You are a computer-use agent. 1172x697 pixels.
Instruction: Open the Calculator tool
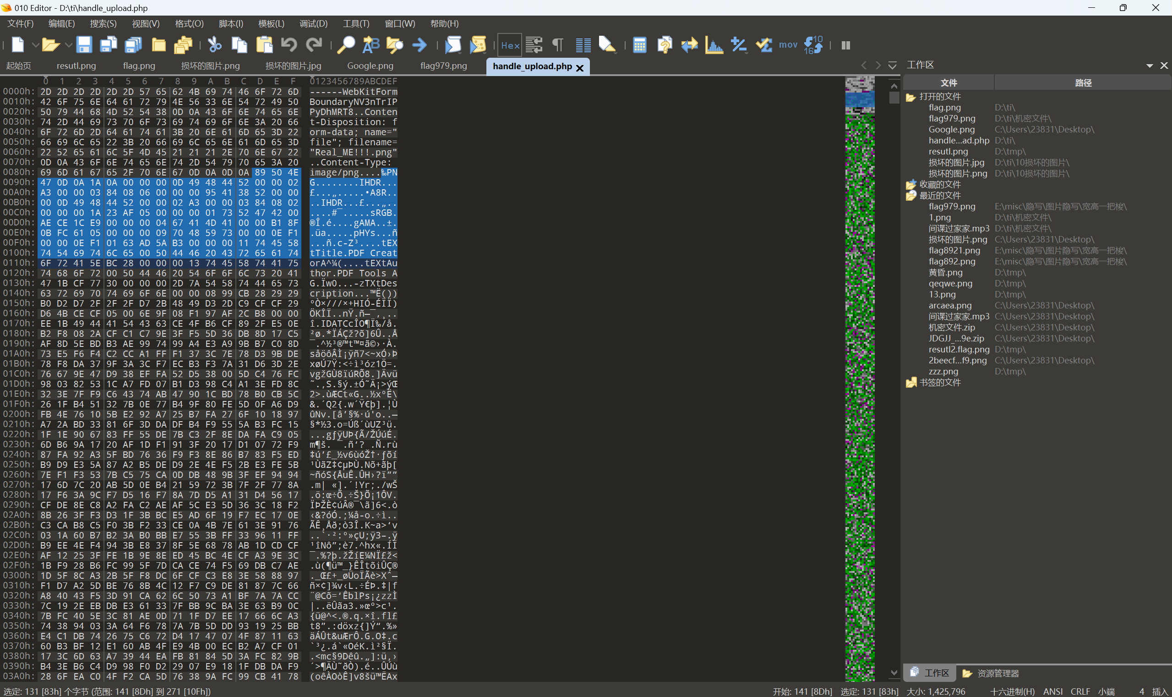click(639, 45)
